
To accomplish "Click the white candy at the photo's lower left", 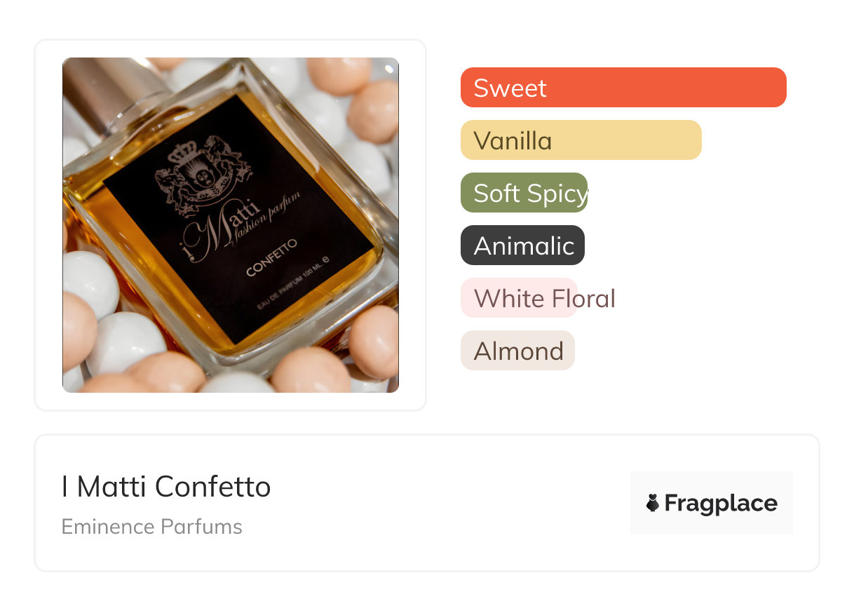I will [125, 344].
